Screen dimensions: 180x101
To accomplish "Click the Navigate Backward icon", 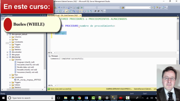I will pyautogui.click(x=69, y=8).
